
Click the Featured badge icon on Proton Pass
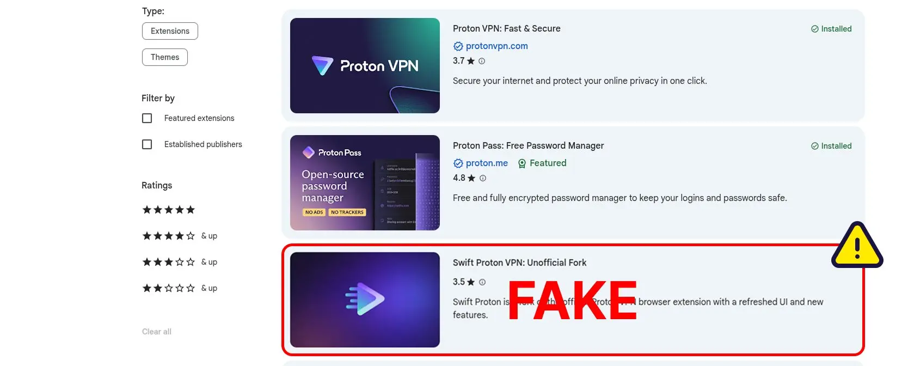click(x=522, y=163)
